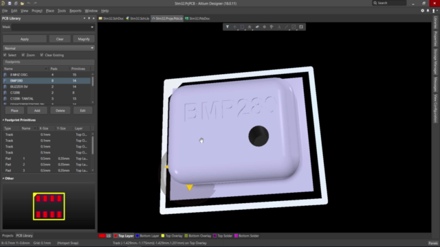
Task: Click the Save All documents icon
Action: (x=16, y=3)
